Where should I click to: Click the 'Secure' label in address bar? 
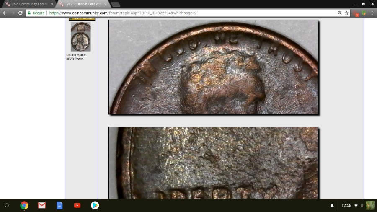click(39, 13)
